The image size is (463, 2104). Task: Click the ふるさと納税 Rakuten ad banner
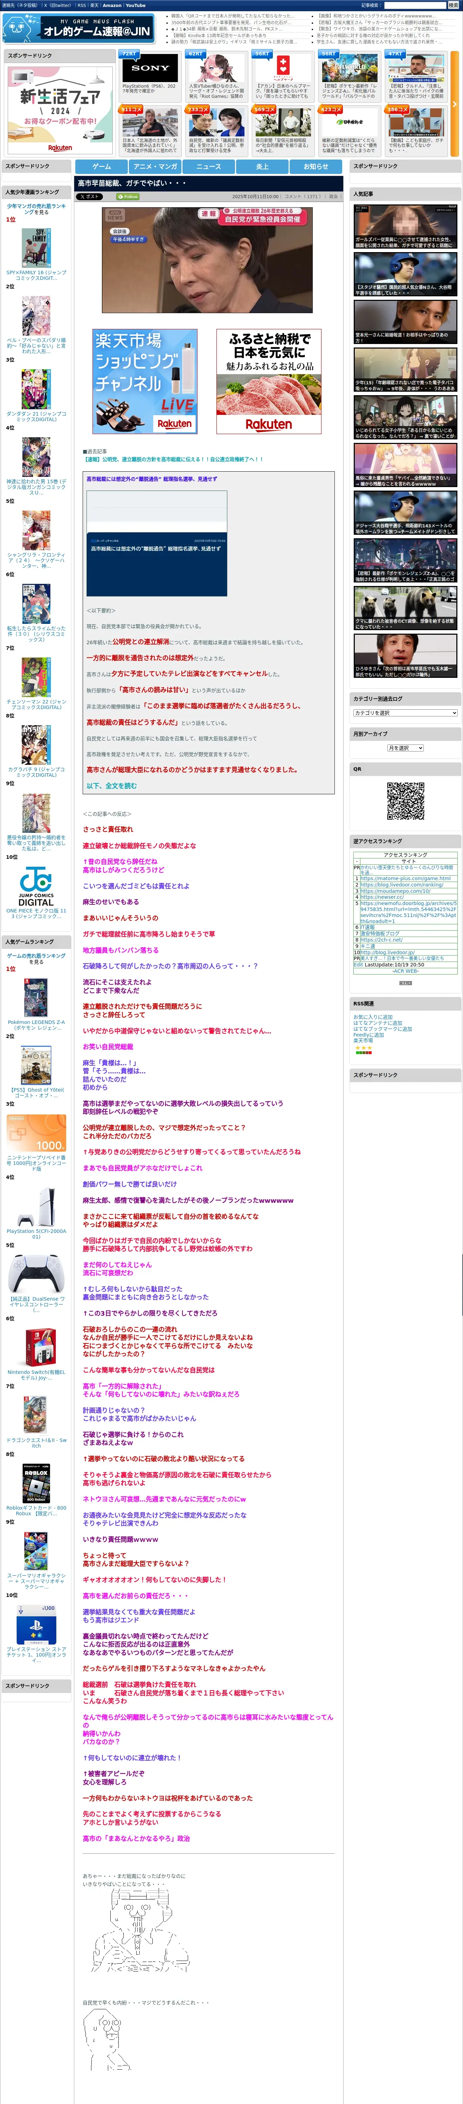[x=268, y=382]
